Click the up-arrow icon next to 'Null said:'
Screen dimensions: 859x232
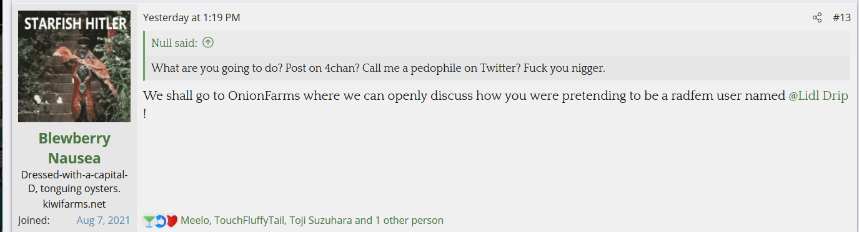click(x=208, y=43)
